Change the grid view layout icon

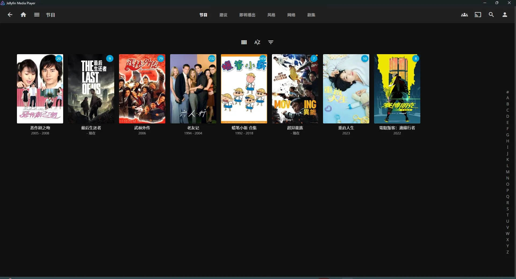pyautogui.click(x=244, y=42)
